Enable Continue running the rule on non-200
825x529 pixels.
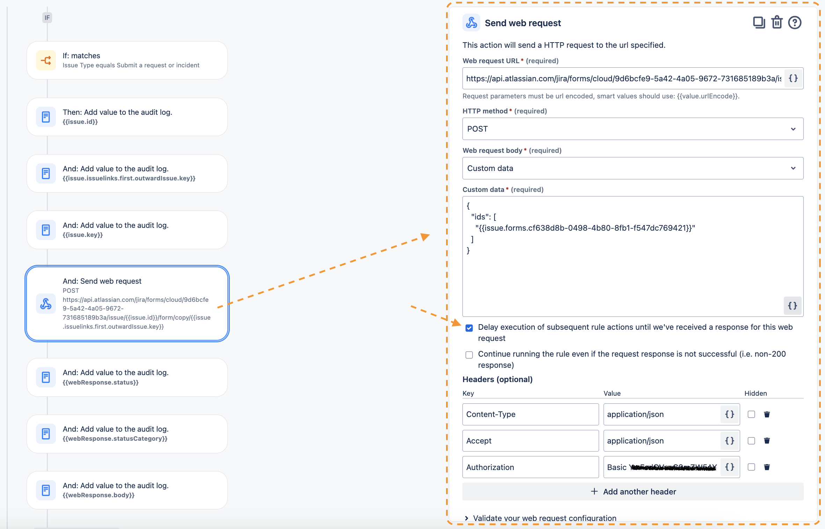(469, 355)
